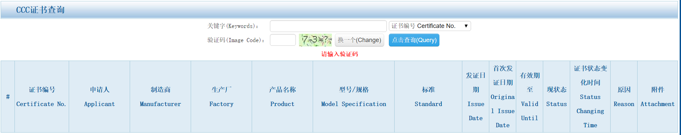Click the Keywords input field
681x135 pixels.
(328, 26)
